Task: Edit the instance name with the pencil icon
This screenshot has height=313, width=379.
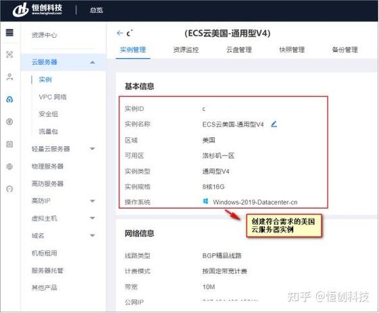Action: pyautogui.click(x=274, y=124)
